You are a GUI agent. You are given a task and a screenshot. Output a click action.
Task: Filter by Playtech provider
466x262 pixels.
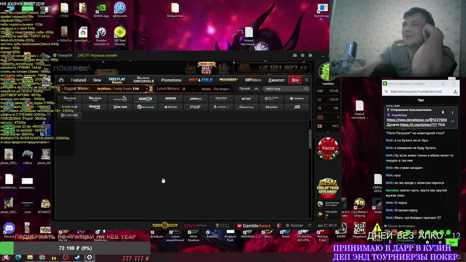196,99
